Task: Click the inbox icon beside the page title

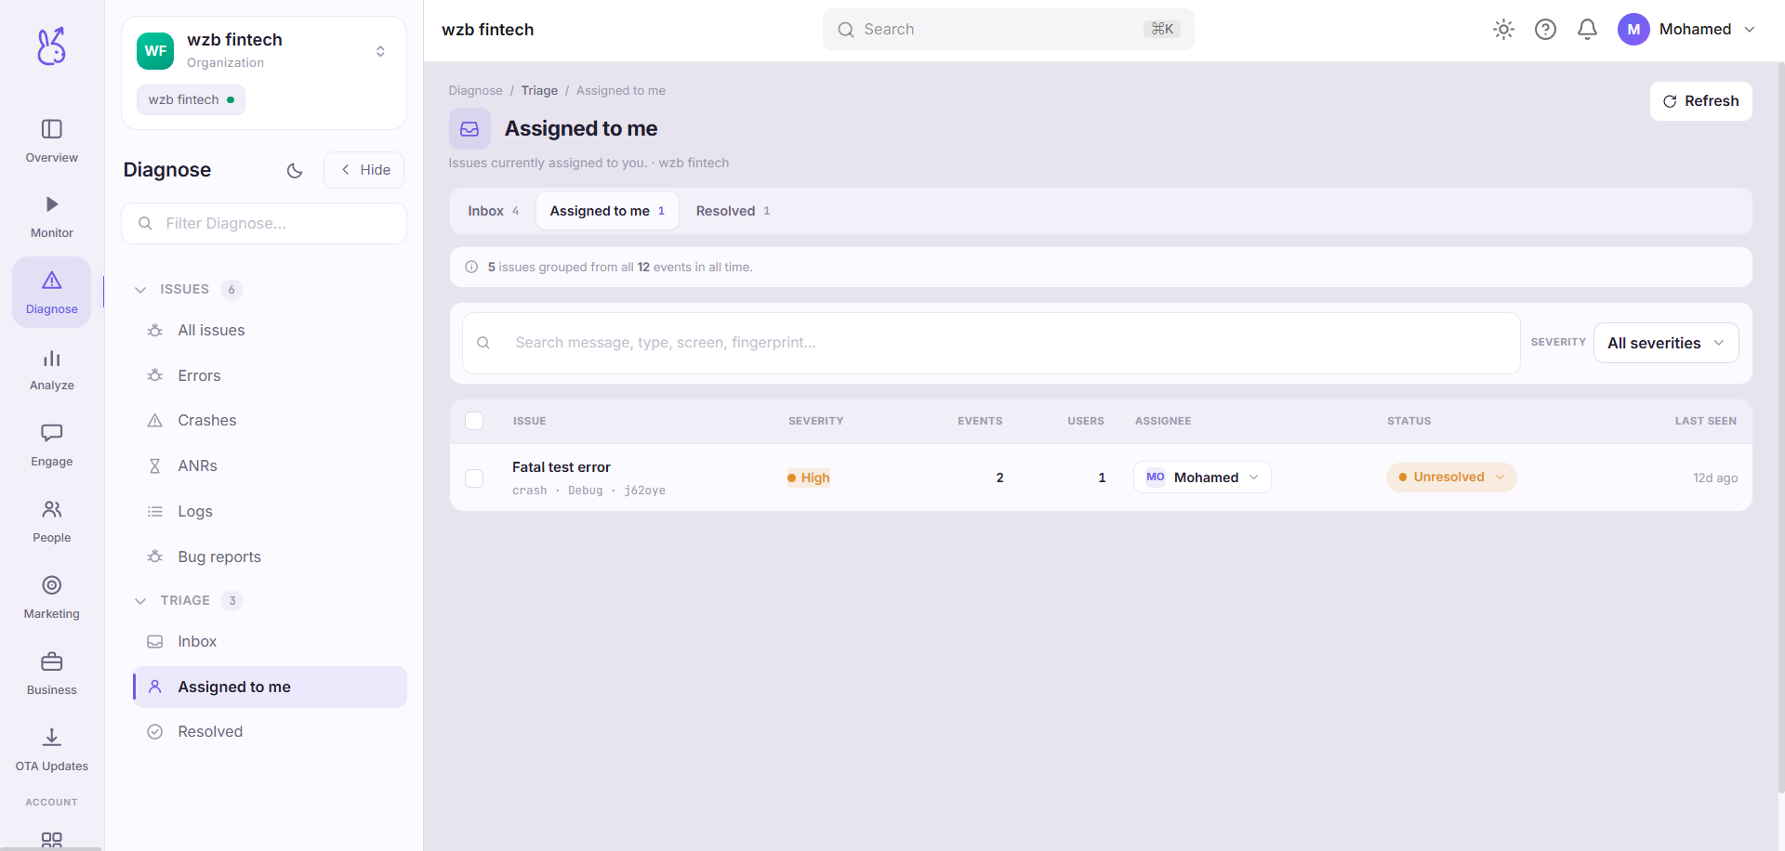Action: (x=469, y=129)
